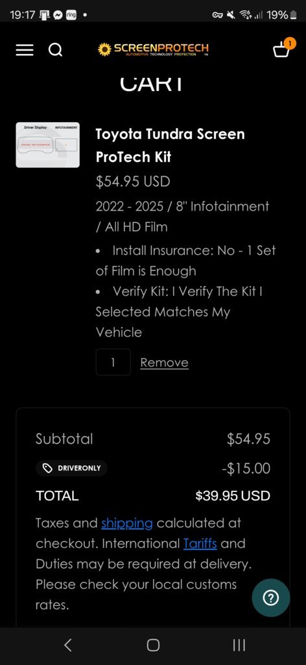This screenshot has width=306, height=665.
Task: Remove the Tundra kit from cart
Action: (x=164, y=363)
